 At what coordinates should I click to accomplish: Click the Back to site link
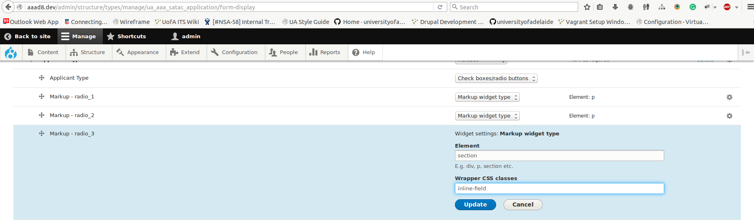27,37
